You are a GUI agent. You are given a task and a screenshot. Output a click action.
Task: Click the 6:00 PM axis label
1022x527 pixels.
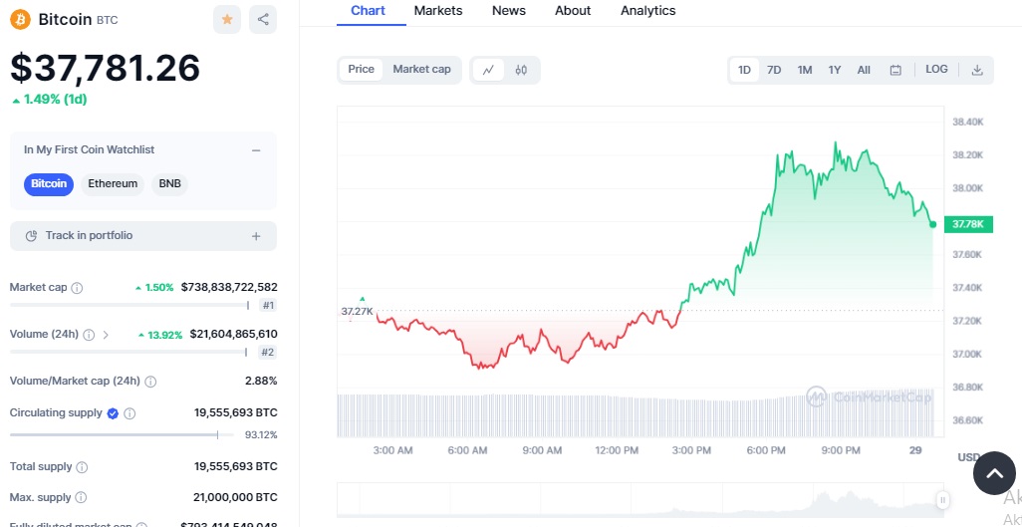766,450
